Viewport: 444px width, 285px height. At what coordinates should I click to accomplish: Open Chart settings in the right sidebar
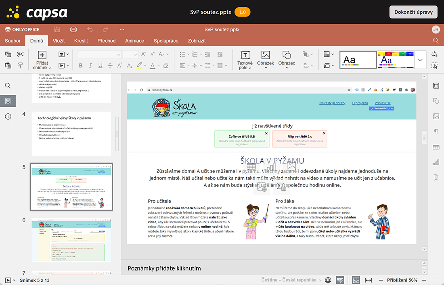436,162
